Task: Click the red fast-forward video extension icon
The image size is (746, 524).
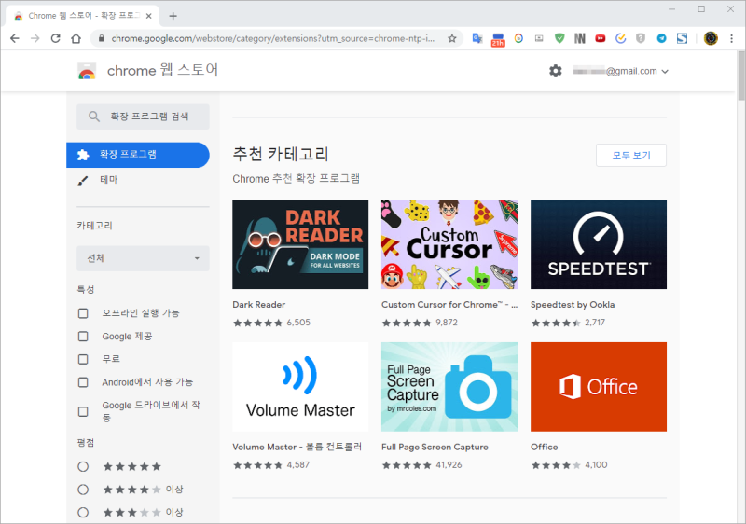Action: tap(601, 38)
